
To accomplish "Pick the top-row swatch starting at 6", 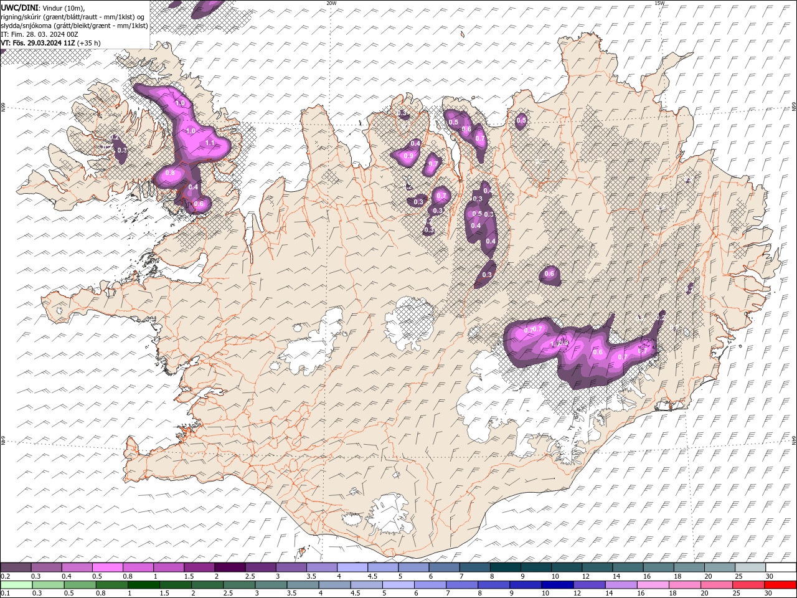I will coord(444,567).
